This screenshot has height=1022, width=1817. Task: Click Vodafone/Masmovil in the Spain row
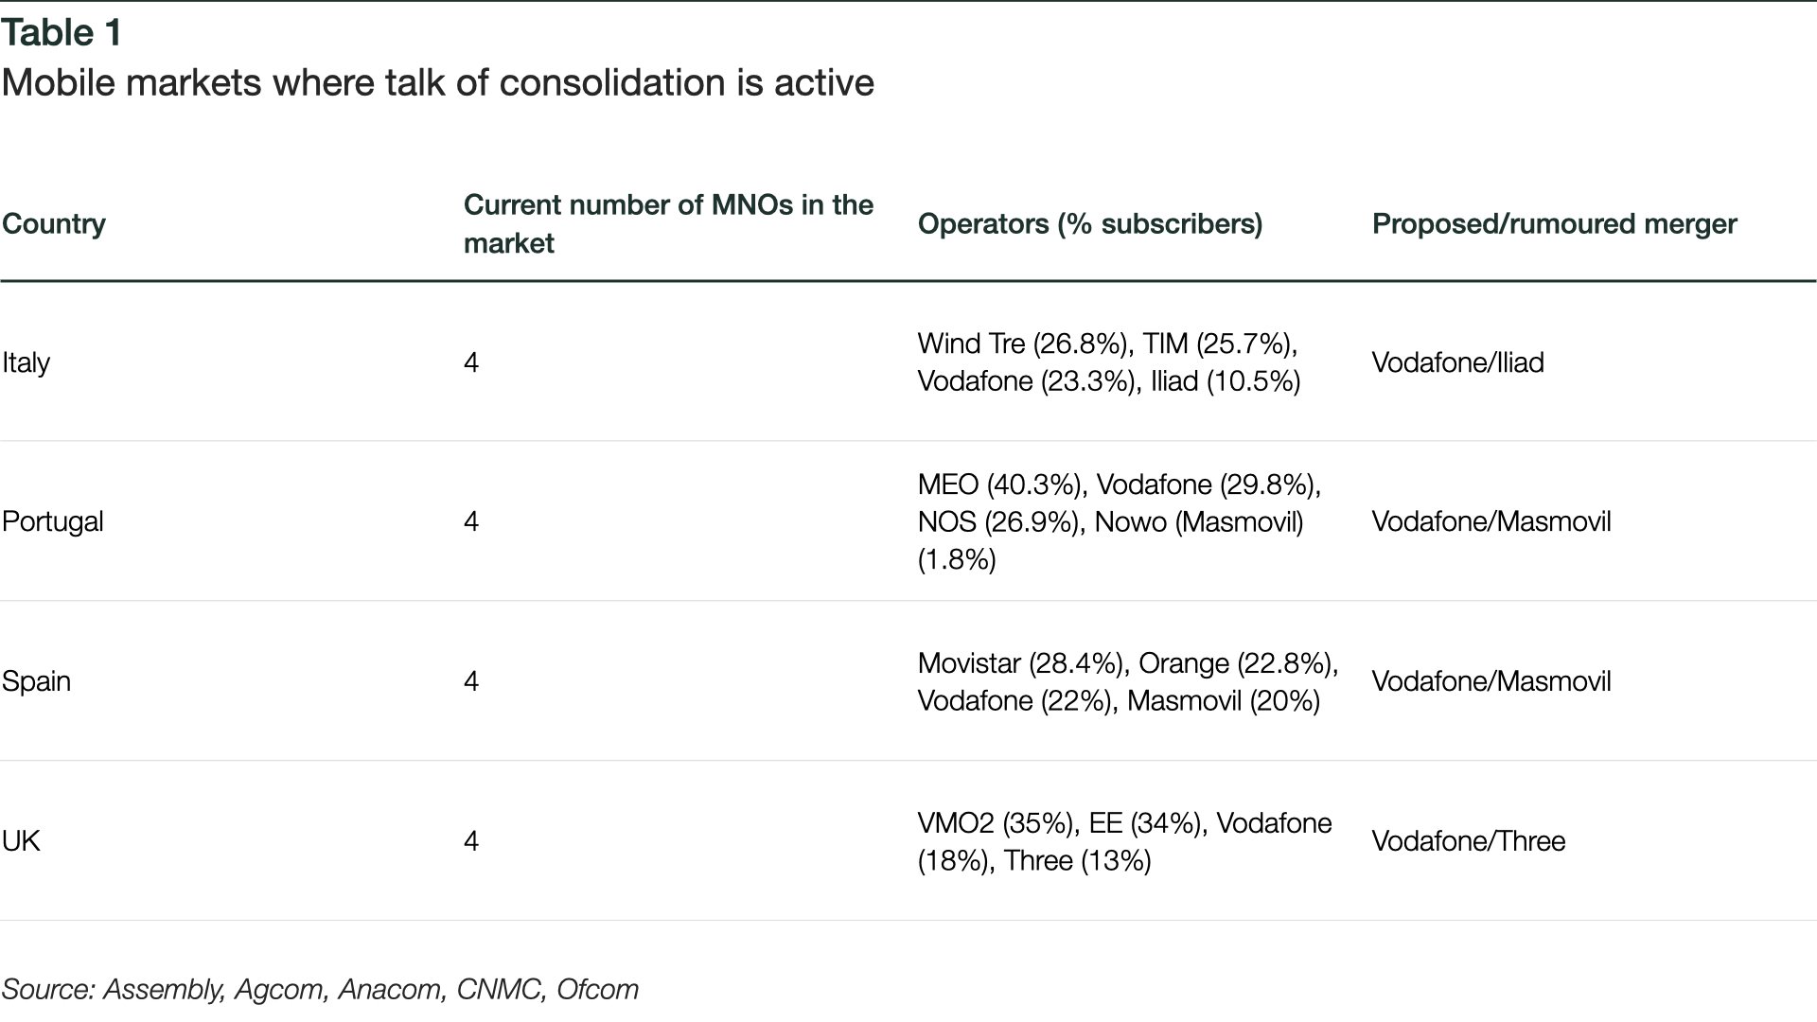point(1491,681)
